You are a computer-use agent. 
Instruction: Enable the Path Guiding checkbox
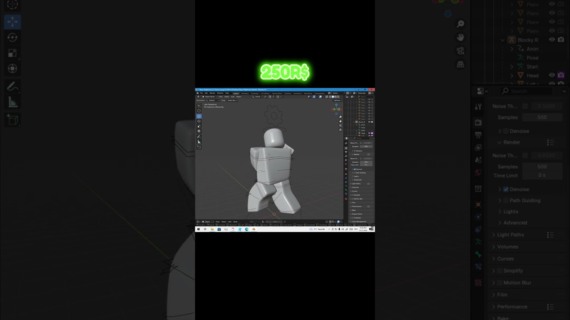354,173
